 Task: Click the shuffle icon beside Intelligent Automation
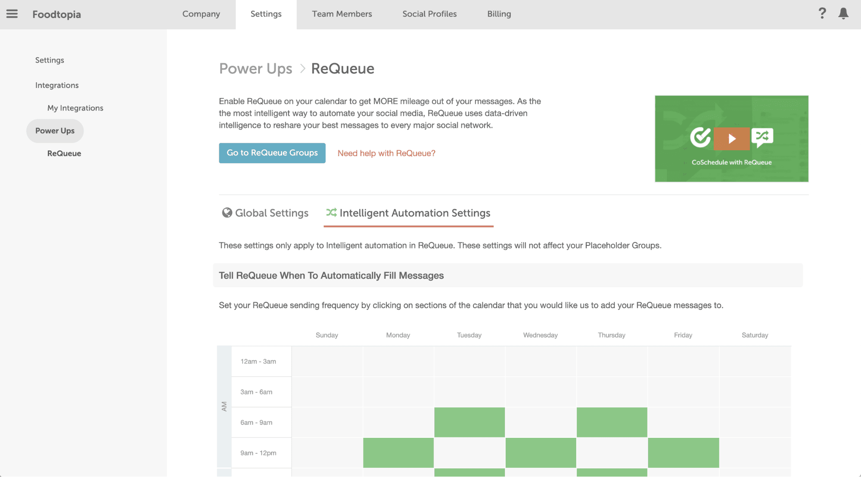click(331, 212)
